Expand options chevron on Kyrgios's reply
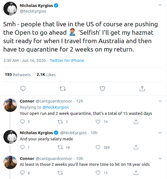Image resolution: width=167 pixels, height=179 pixels. pyautogui.click(x=160, y=133)
